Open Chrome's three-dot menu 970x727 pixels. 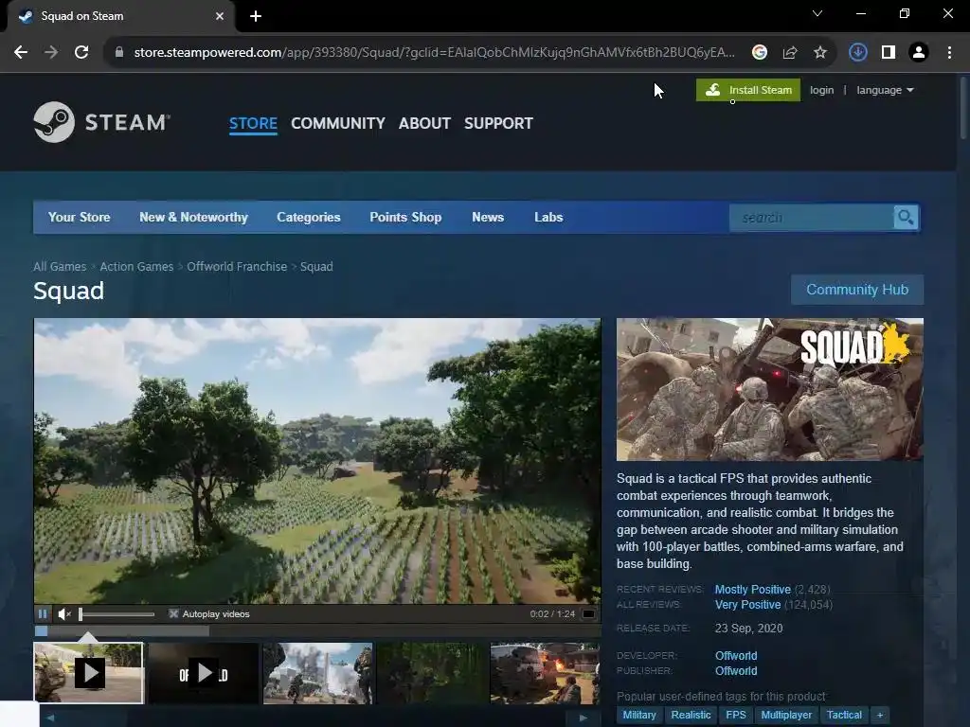[x=949, y=53]
